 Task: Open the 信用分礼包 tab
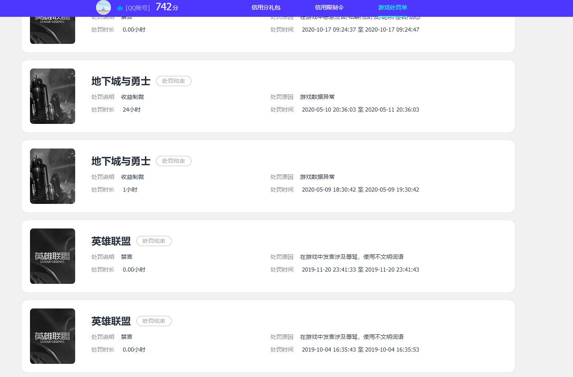pyautogui.click(x=266, y=7)
